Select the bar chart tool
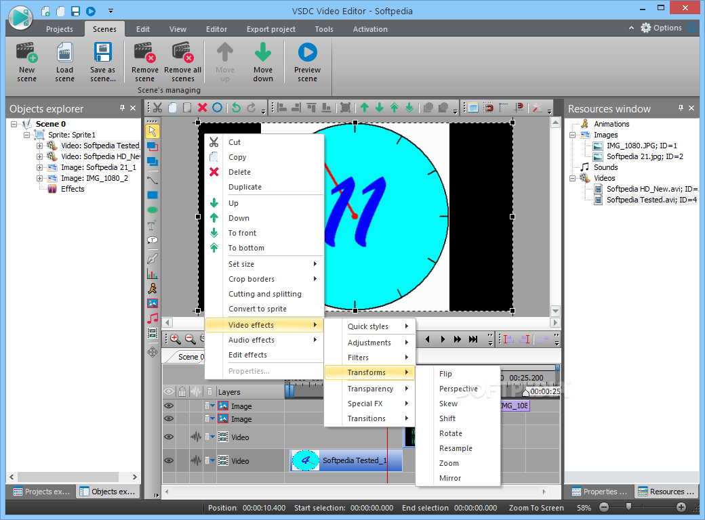Image resolution: width=705 pixels, height=520 pixels. [153, 274]
